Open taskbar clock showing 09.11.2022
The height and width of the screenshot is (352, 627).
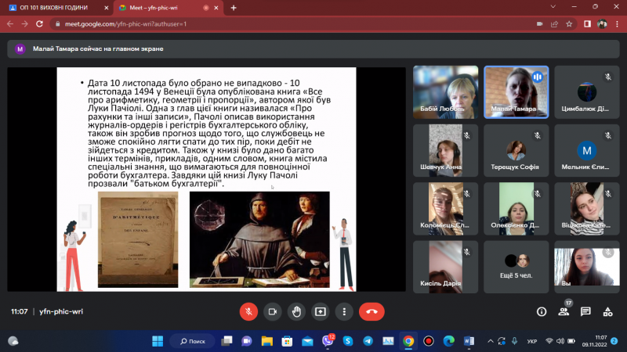click(595, 341)
